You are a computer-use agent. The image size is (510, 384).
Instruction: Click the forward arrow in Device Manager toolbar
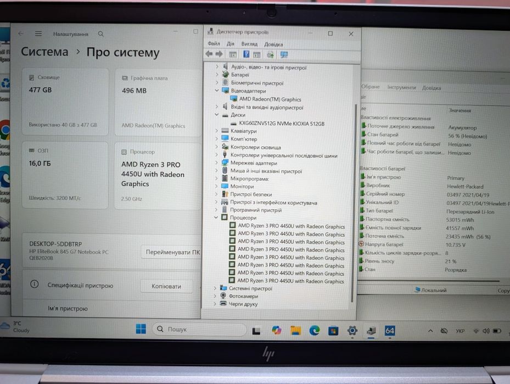click(219, 54)
